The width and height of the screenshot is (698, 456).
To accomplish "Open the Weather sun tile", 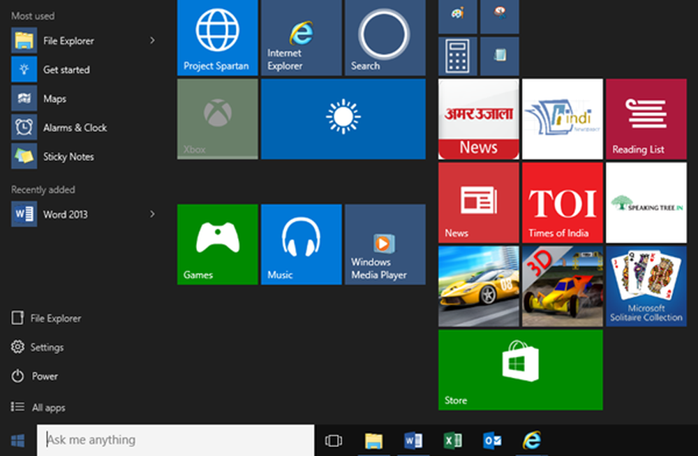I will pyautogui.click(x=343, y=119).
